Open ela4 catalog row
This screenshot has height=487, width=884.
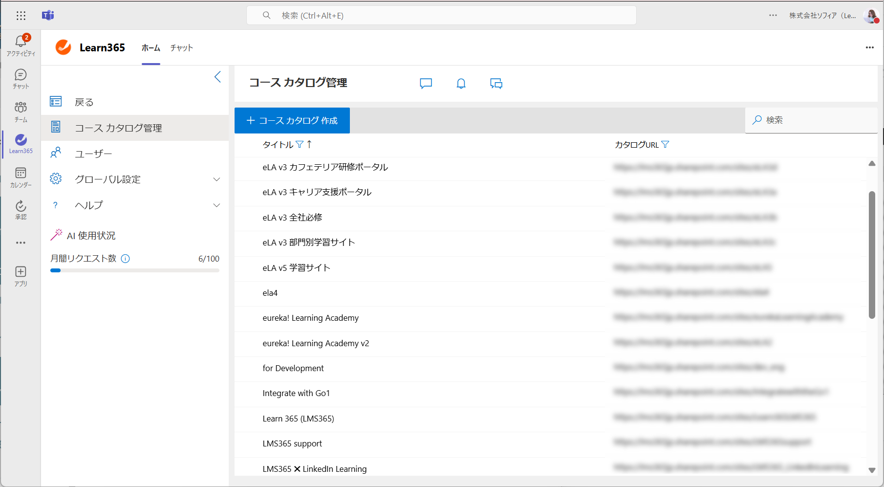tap(270, 293)
